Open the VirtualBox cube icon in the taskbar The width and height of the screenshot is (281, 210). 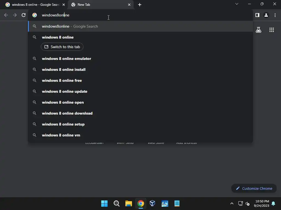point(153,203)
